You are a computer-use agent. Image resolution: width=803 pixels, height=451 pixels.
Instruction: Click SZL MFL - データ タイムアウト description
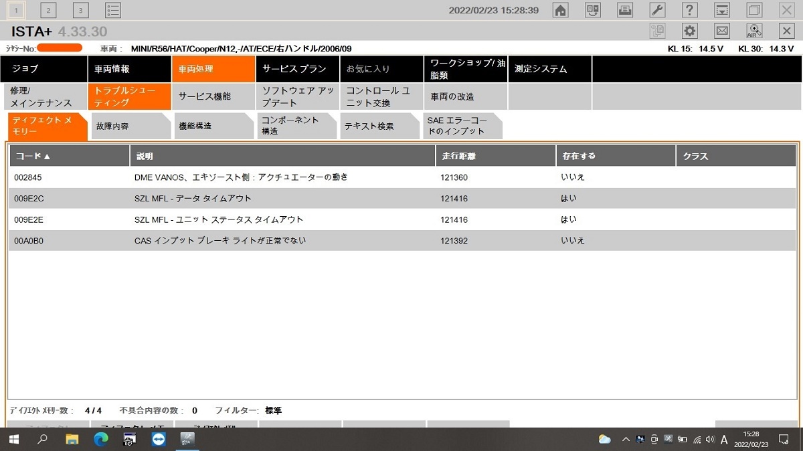pos(193,199)
